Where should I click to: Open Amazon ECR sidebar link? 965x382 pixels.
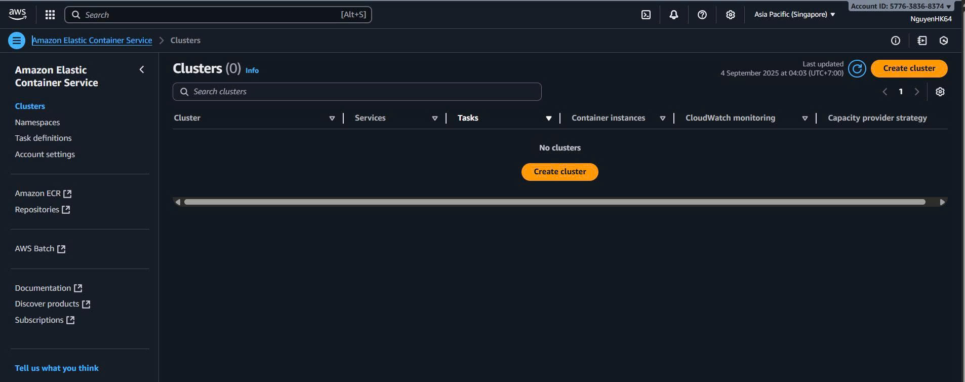click(38, 194)
